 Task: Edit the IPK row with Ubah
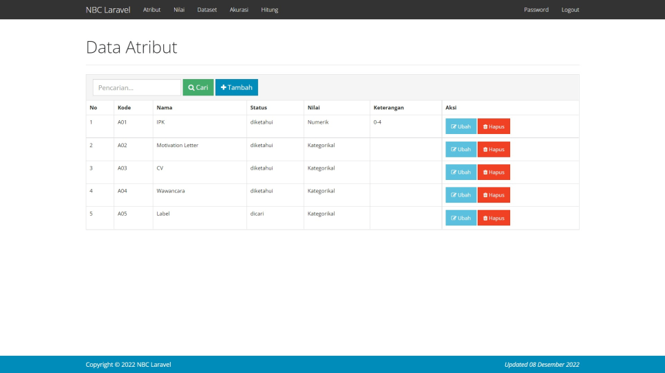point(461,126)
